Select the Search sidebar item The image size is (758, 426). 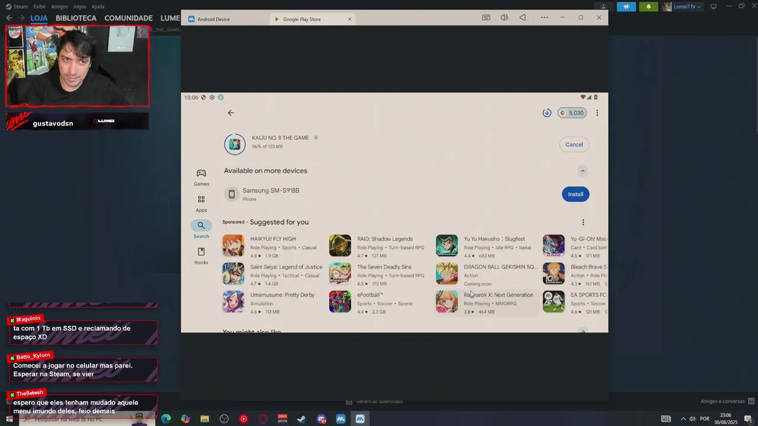[201, 230]
